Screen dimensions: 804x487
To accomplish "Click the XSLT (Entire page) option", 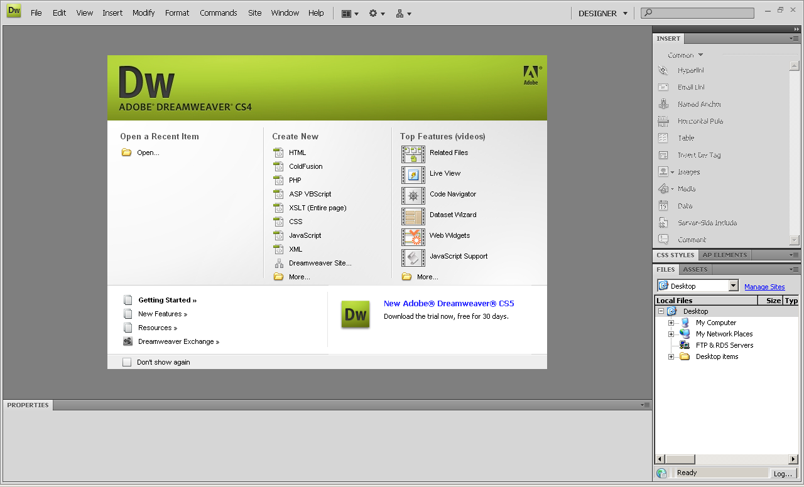I will pyautogui.click(x=318, y=208).
